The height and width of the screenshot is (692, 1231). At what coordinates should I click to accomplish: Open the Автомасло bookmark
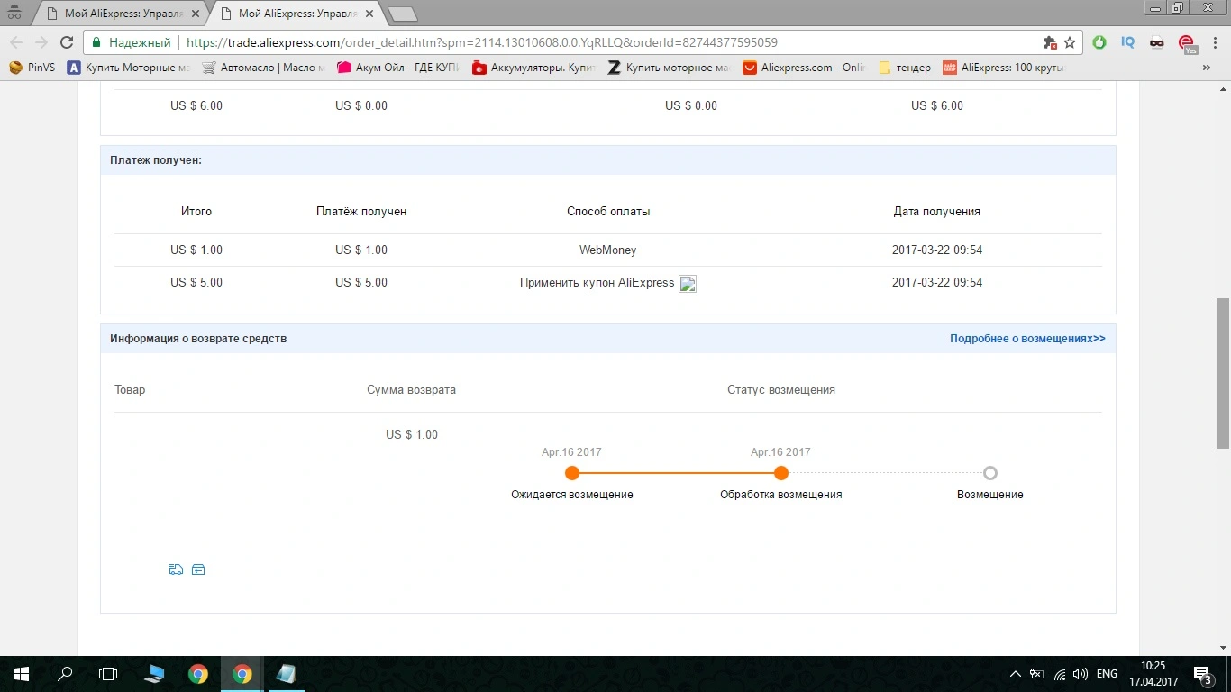click(262, 68)
